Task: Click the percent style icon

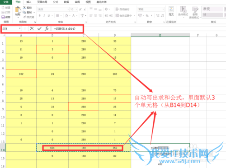Action: [x=147, y=15]
